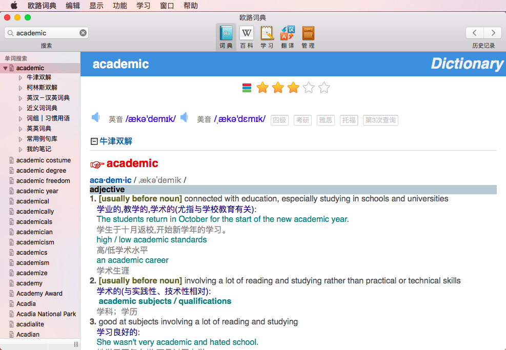The image size is (506, 350).
Task: Click the 牛津双解 section heading link
Action: click(116, 141)
